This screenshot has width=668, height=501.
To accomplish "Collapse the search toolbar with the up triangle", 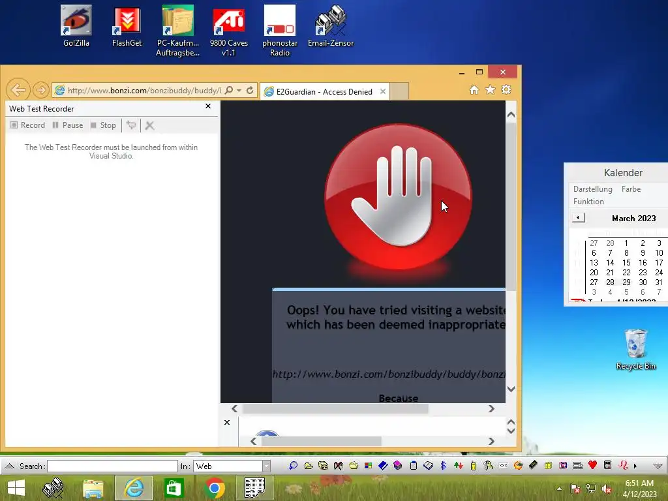I will click(9, 466).
